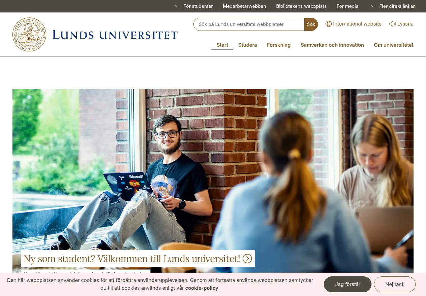The width and height of the screenshot is (426, 296).
Task: Focus the Sök på Lunds universitets webbplatser field
Action: [249, 24]
